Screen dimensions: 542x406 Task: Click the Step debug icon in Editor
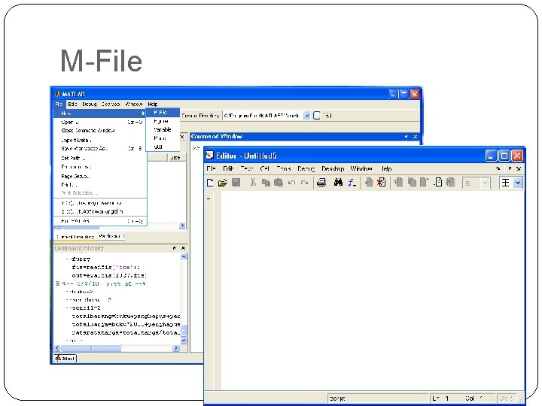398,182
